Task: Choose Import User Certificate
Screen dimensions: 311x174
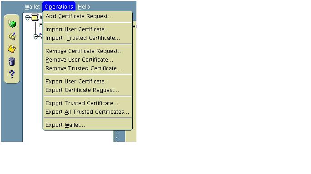Action: click(87, 29)
